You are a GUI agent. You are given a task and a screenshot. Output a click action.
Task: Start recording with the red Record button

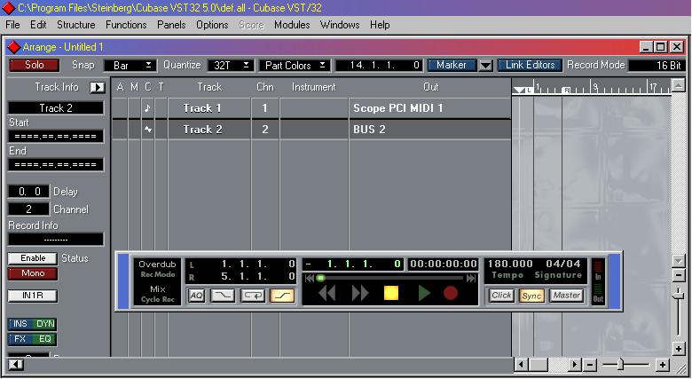[451, 293]
